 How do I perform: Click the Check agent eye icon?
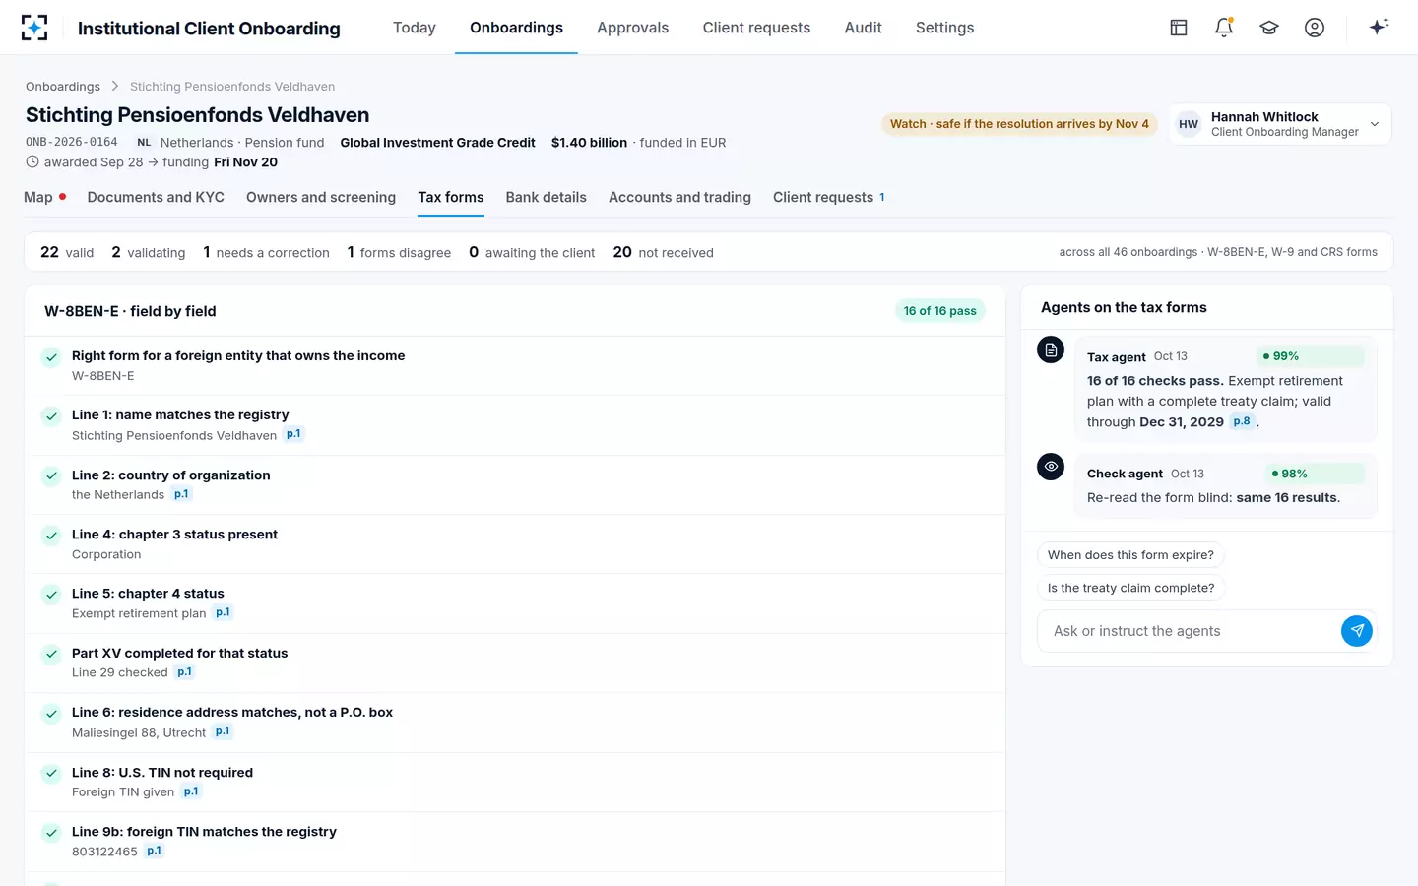click(x=1051, y=467)
